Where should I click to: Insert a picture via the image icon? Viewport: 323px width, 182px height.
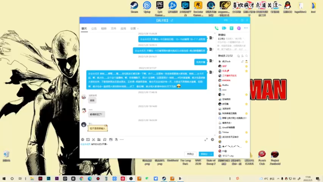[111, 140]
